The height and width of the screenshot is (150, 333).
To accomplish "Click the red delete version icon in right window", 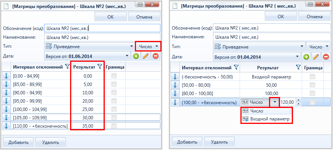I will coord(326,57).
